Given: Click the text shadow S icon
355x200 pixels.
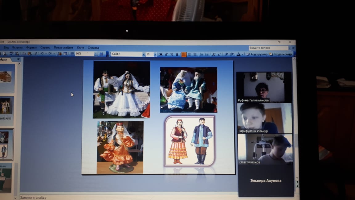Looking at the screenshot, I should [177, 54].
